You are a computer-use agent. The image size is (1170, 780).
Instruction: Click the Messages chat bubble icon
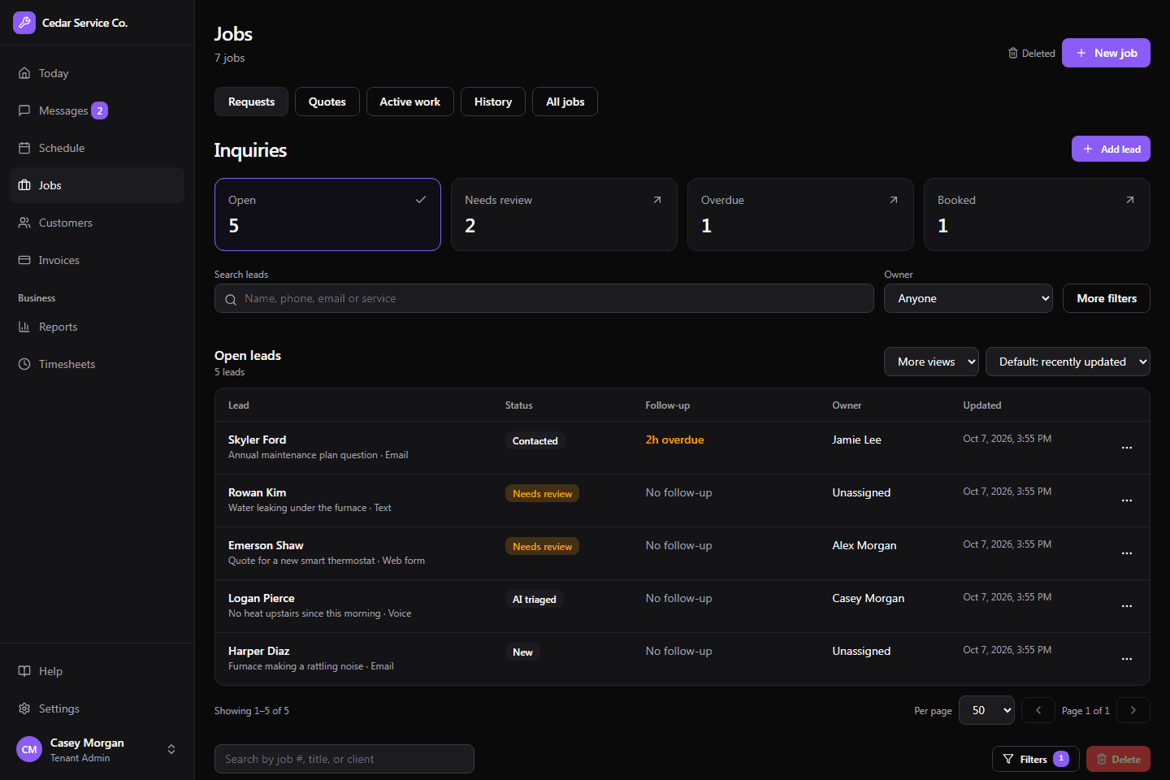click(24, 110)
